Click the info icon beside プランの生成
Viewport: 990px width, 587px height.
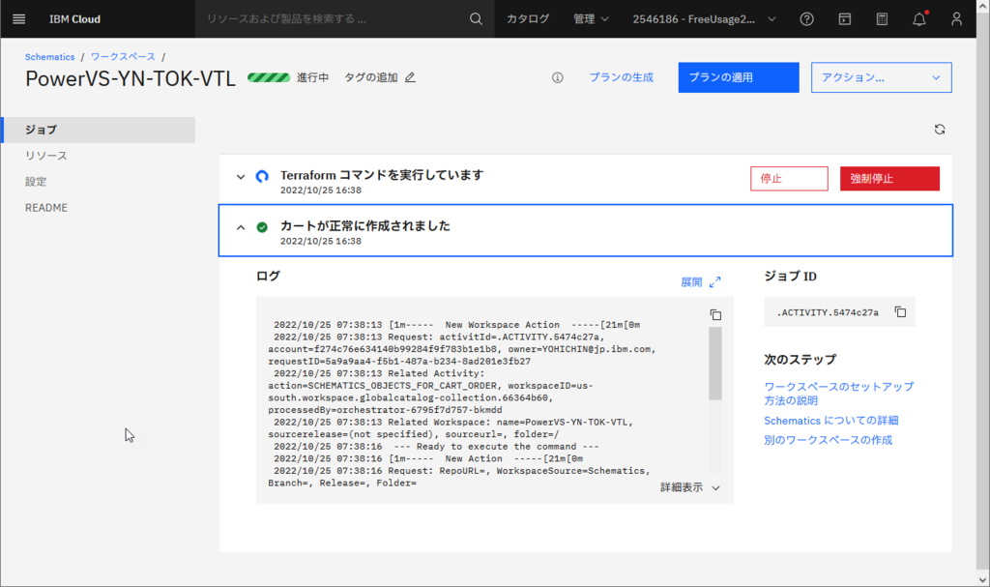(557, 77)
